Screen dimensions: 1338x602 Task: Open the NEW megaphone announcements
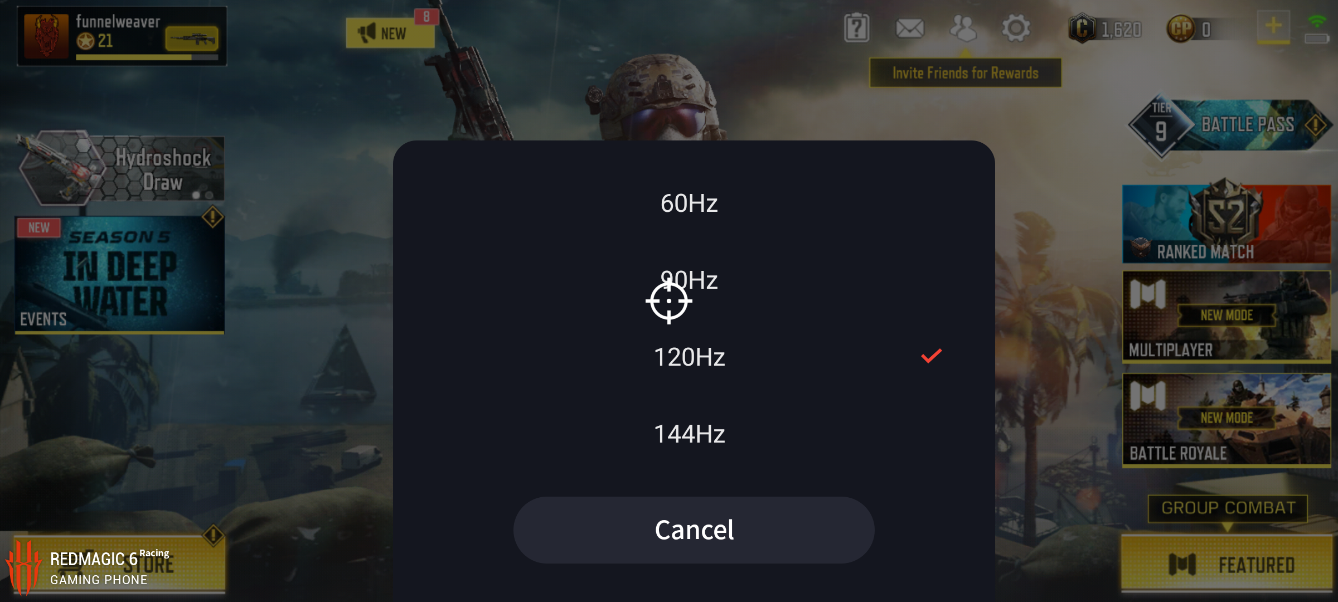(390, 32)
